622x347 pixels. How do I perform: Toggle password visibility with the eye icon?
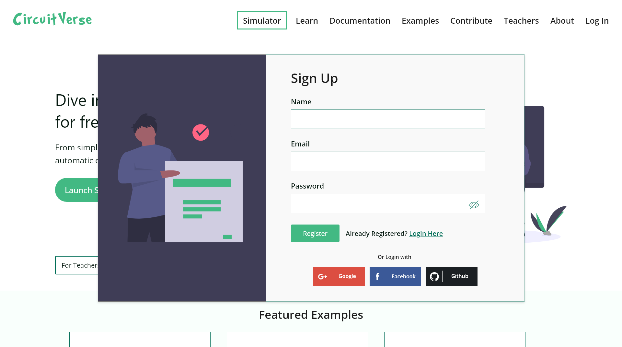click(474, 204)
